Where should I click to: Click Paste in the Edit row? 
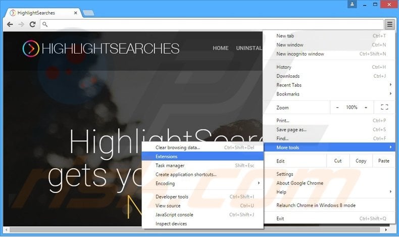click(384, 161)
